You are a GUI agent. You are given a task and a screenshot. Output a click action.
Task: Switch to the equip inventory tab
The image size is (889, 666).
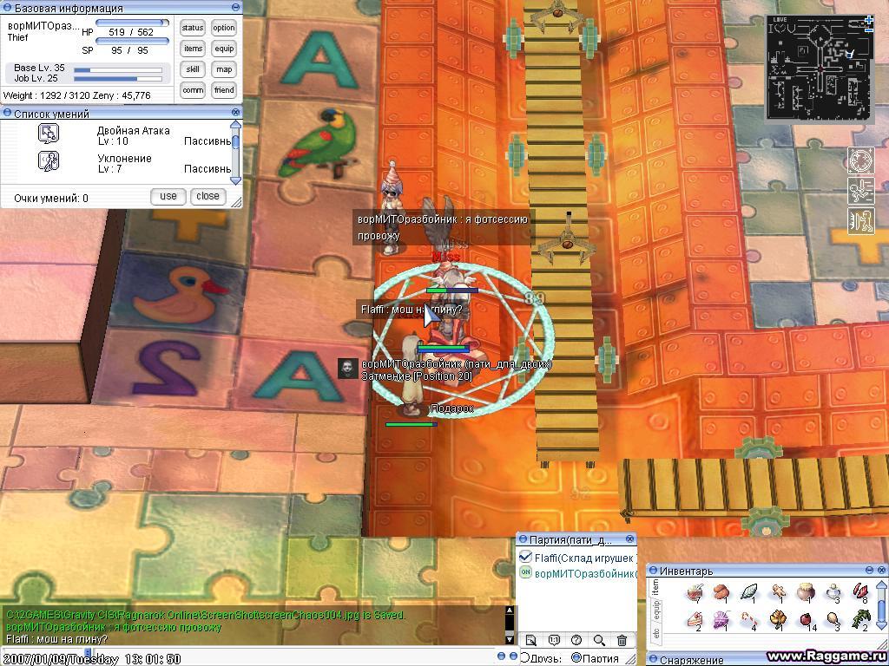(655, 612)
